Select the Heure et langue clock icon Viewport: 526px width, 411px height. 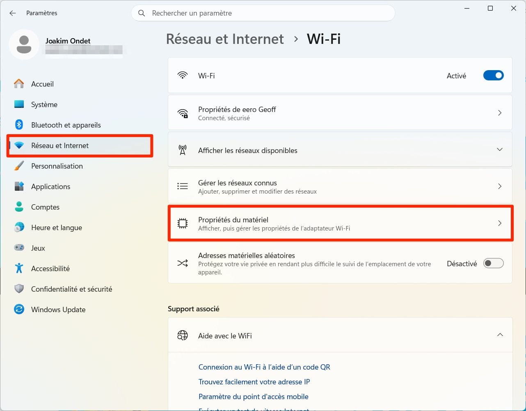pos(19,227)
